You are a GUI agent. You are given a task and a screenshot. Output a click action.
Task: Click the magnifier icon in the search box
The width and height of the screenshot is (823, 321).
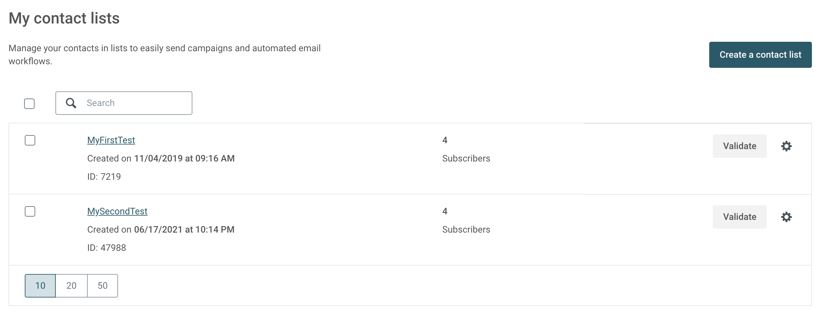[71, 103]
